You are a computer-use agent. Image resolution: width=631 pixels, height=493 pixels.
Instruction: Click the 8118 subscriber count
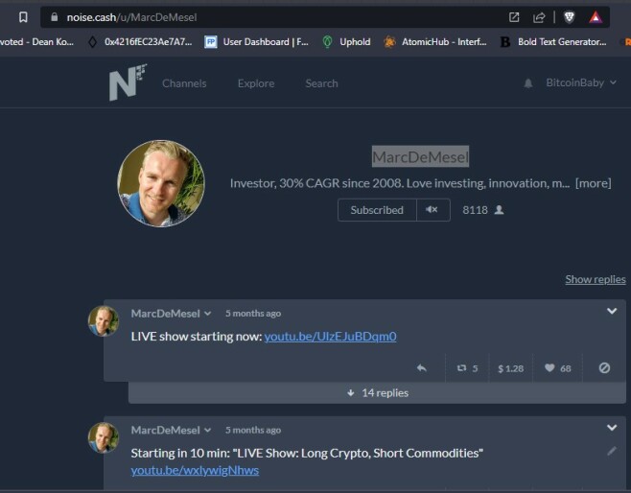[x=475, y=210]
